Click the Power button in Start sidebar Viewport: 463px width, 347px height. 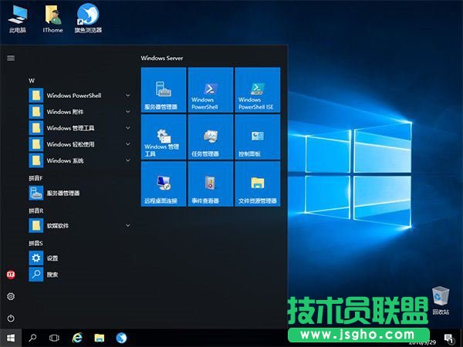[x=11, y=318]
